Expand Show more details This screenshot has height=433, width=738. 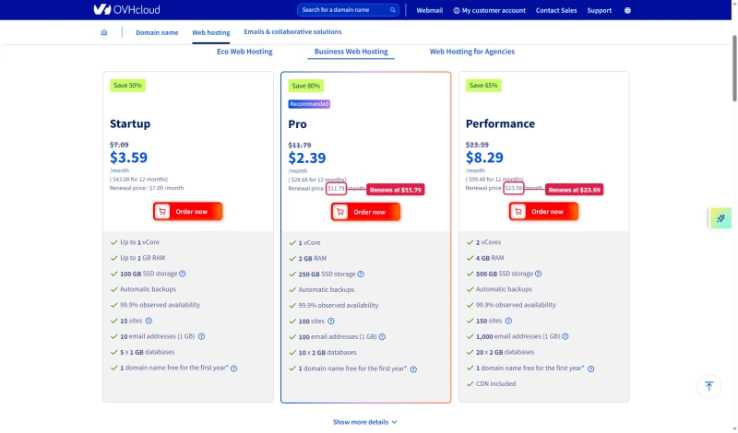point(364,422)
